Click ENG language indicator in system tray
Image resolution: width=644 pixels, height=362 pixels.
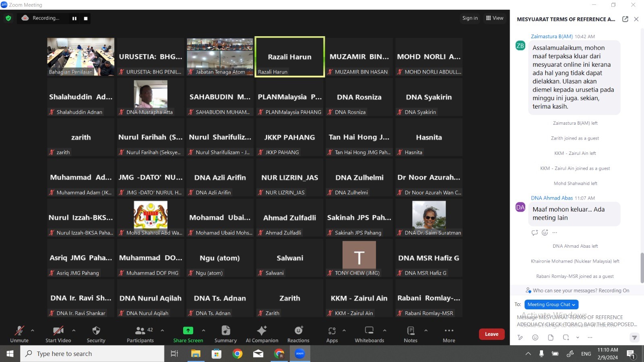pos(586,354)
